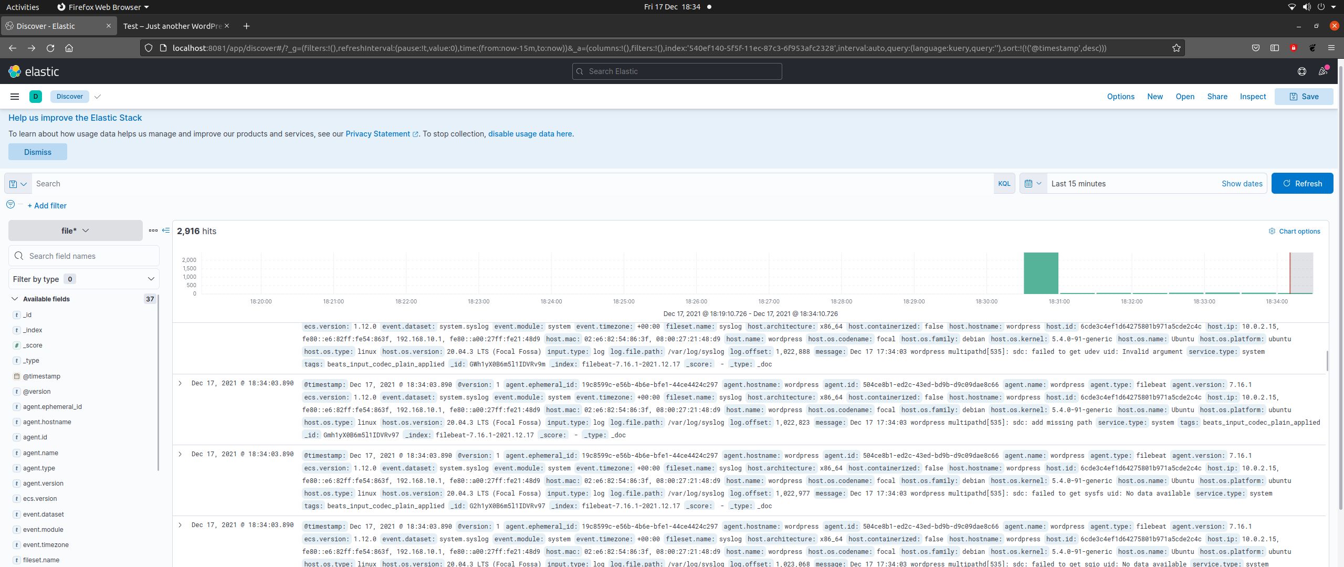Open index pattern options three-dots icon
Image resolution: width=1344 pixels, height=567 pixels.
153,230
